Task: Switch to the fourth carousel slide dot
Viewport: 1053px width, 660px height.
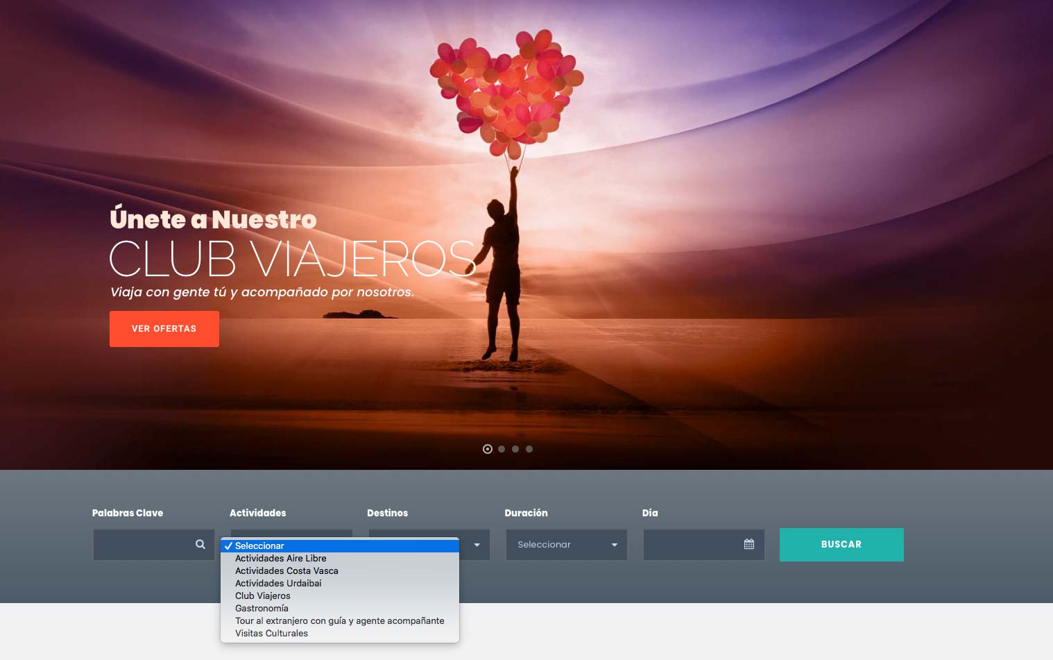Action: (x=529, y=449)
